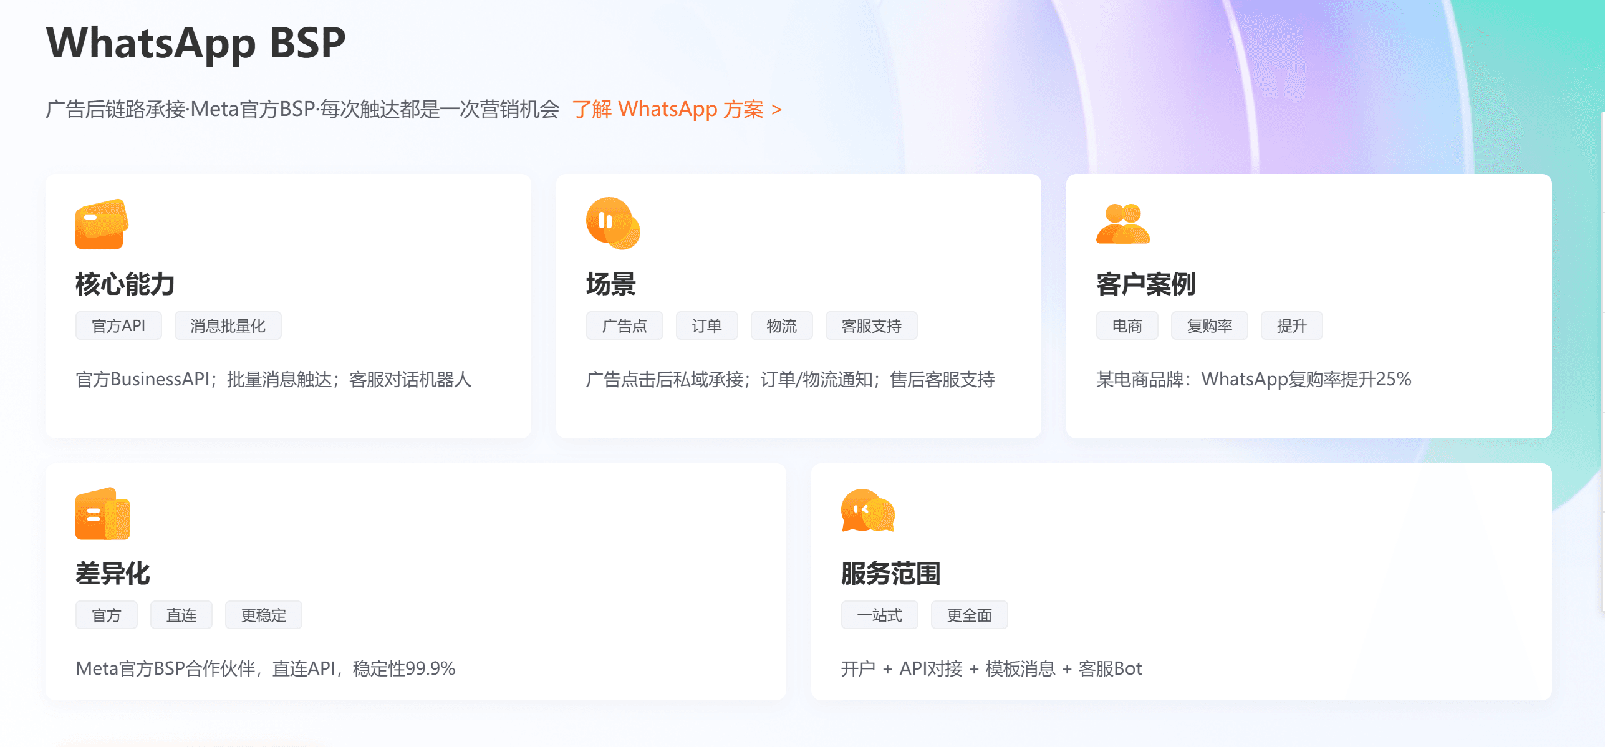Image resolution: width=1605 pixels, height=747 pixels.
Task: Select the 广告点 tag
Action: tap(624, 325)
